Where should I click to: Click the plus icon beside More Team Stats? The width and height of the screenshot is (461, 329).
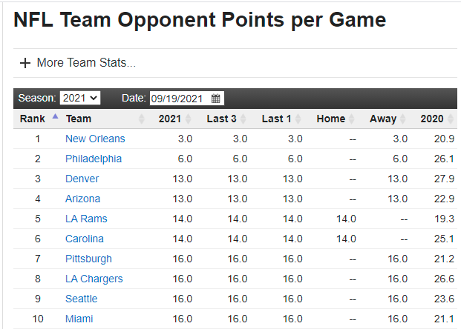(24, 63)
